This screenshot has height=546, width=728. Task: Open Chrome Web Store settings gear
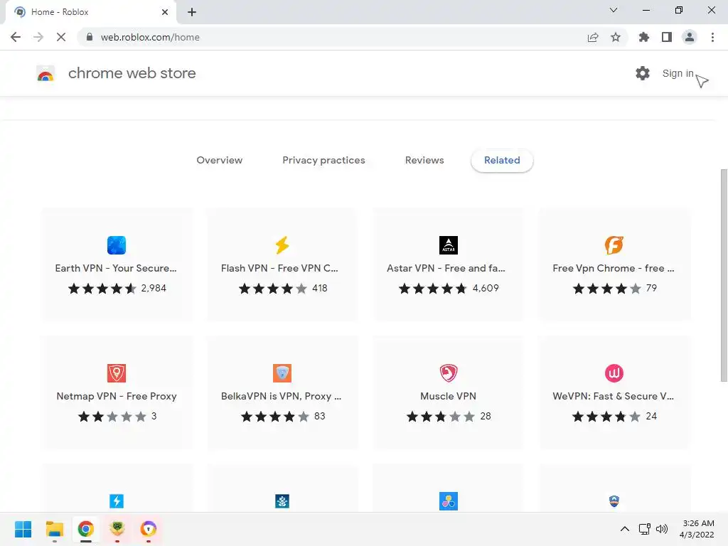[x=642, y=73]
